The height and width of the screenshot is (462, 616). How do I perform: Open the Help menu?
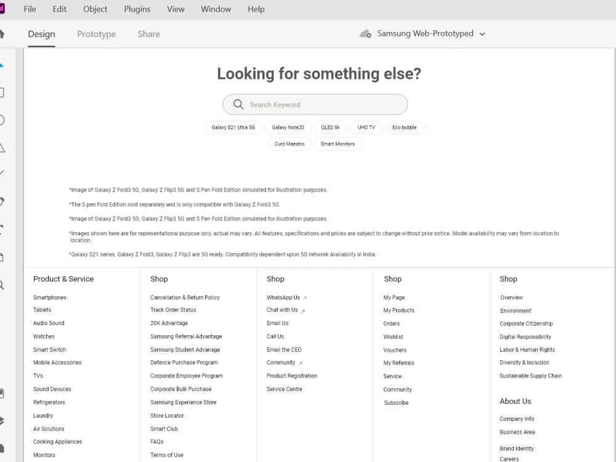(x=256, y=9)
